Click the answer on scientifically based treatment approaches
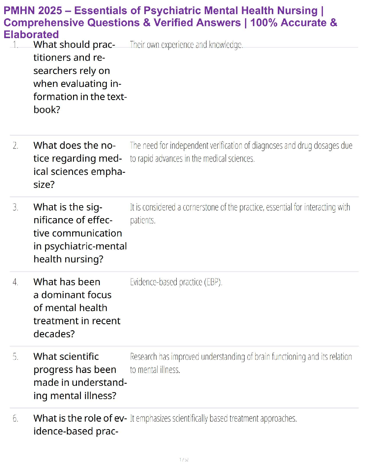This screenshot has height=476, width=368. 213,418
